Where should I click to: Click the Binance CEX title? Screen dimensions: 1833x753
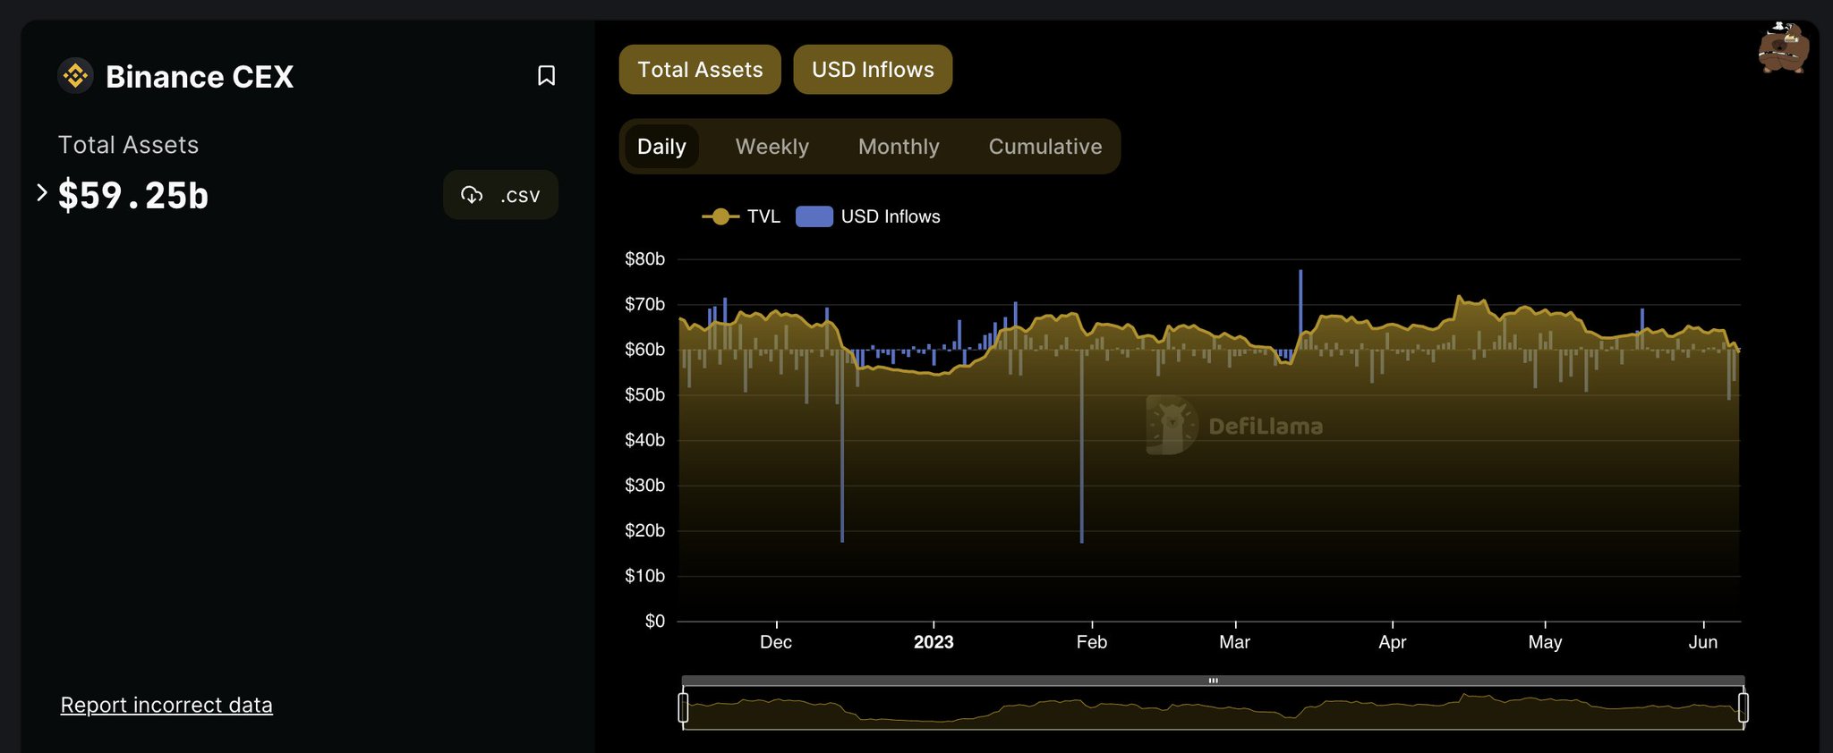(x=200, y=77)
